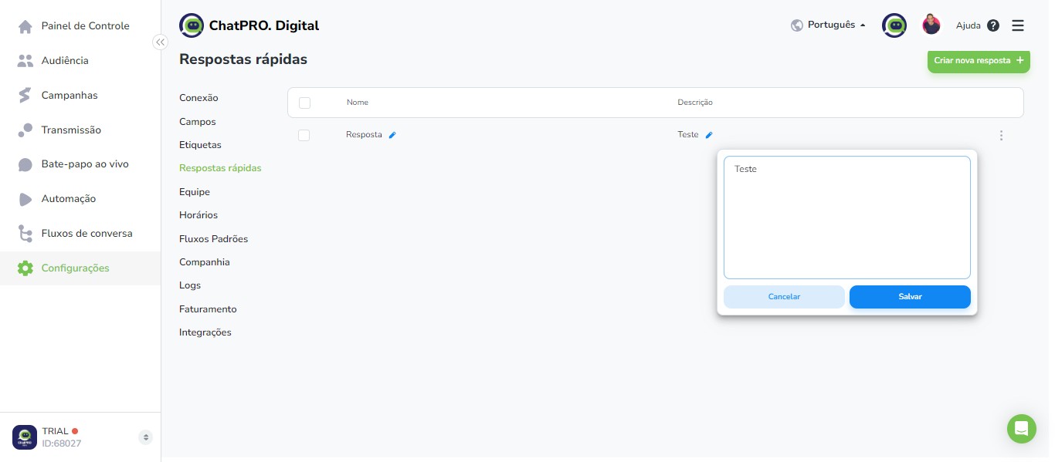1055x462 pixels.
Task: Check the box for the Resposta row
Action: click(304, 135)
